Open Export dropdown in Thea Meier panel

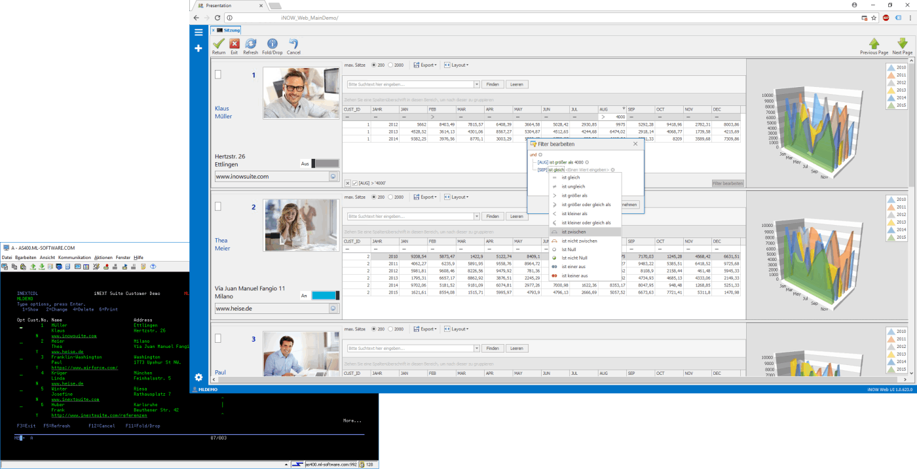point(425,197)
